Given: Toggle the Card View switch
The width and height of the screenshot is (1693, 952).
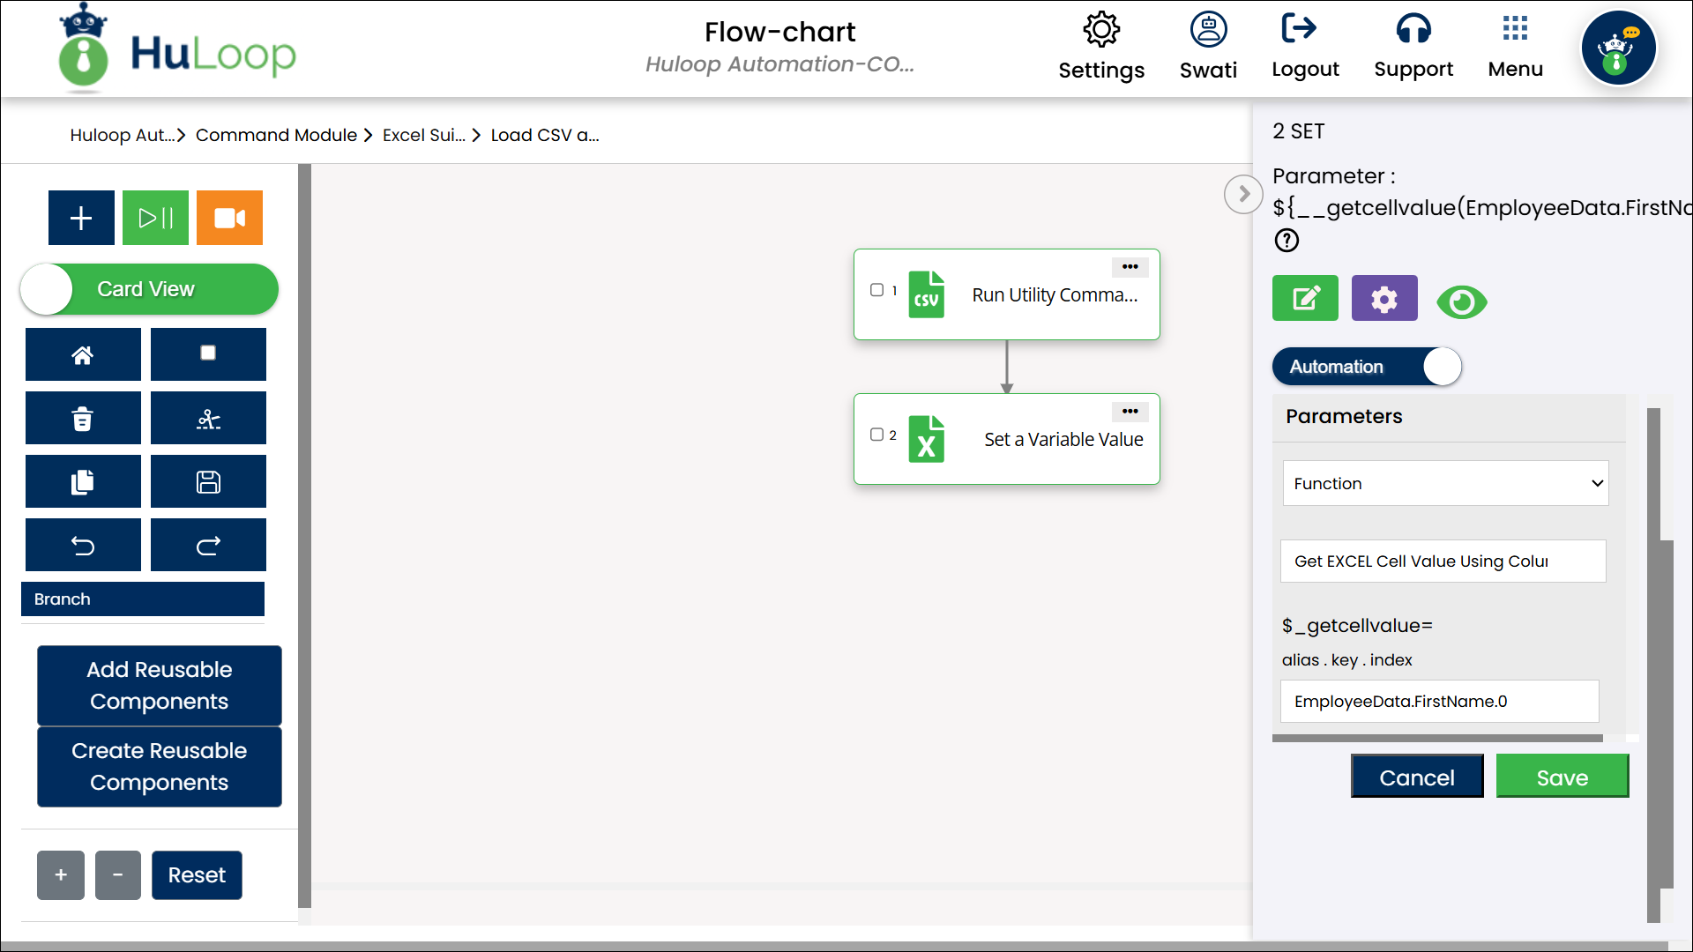Looking at the screenshot, I should point(148,289).
